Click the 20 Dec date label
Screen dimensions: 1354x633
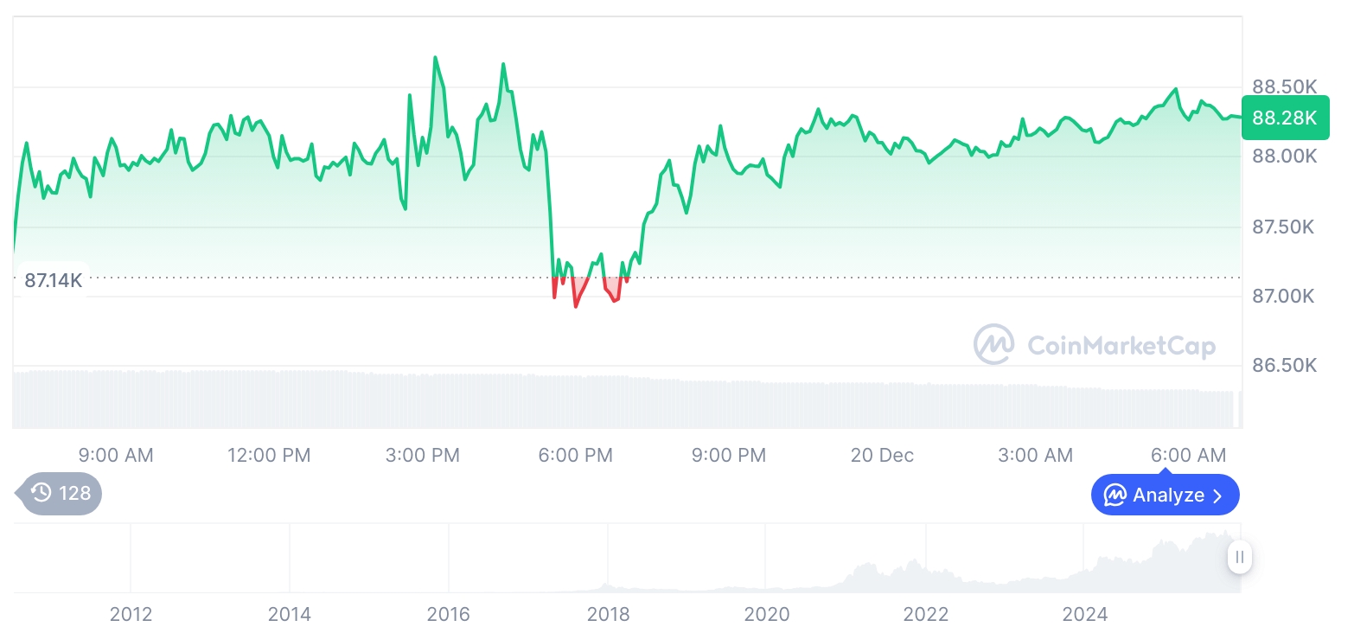[882, 455]
